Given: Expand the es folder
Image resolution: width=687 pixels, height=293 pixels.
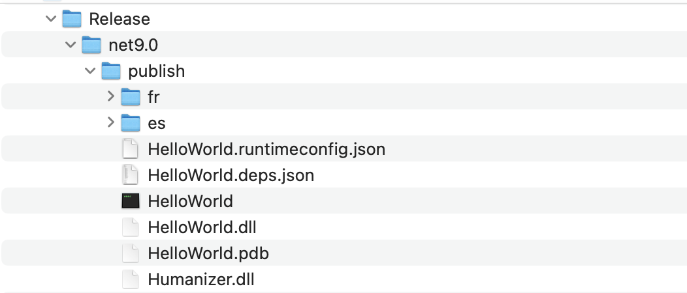Looking at the screenshot, I should [110, 123].
